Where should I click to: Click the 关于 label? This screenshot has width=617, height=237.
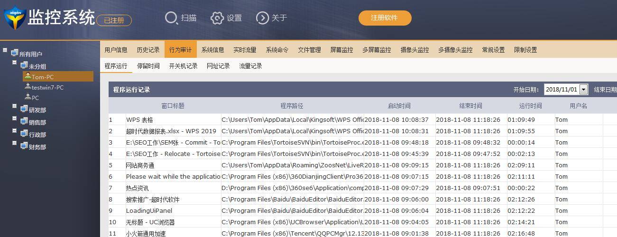point(279,18)
